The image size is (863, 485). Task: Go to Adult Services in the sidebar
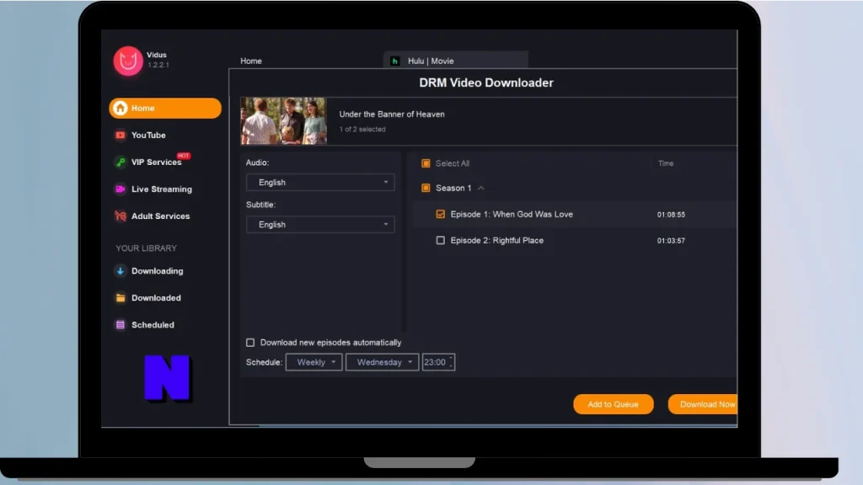pos(161,216)
